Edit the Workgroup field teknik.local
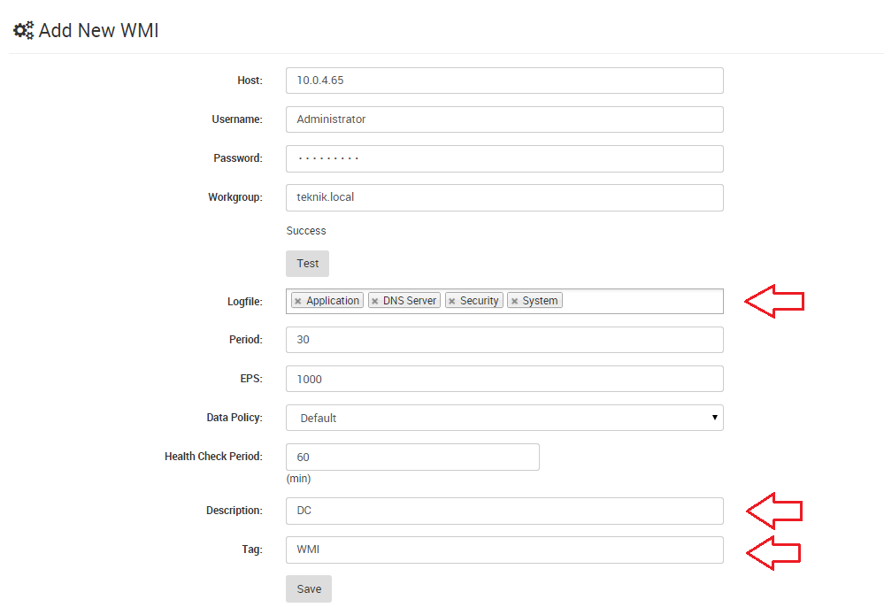This screenshot has width=884, height=615. click(x=504, y=197)
